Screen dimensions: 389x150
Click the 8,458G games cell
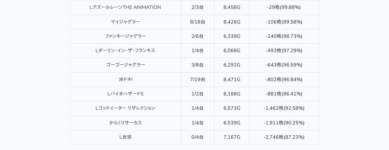[232, 7]
